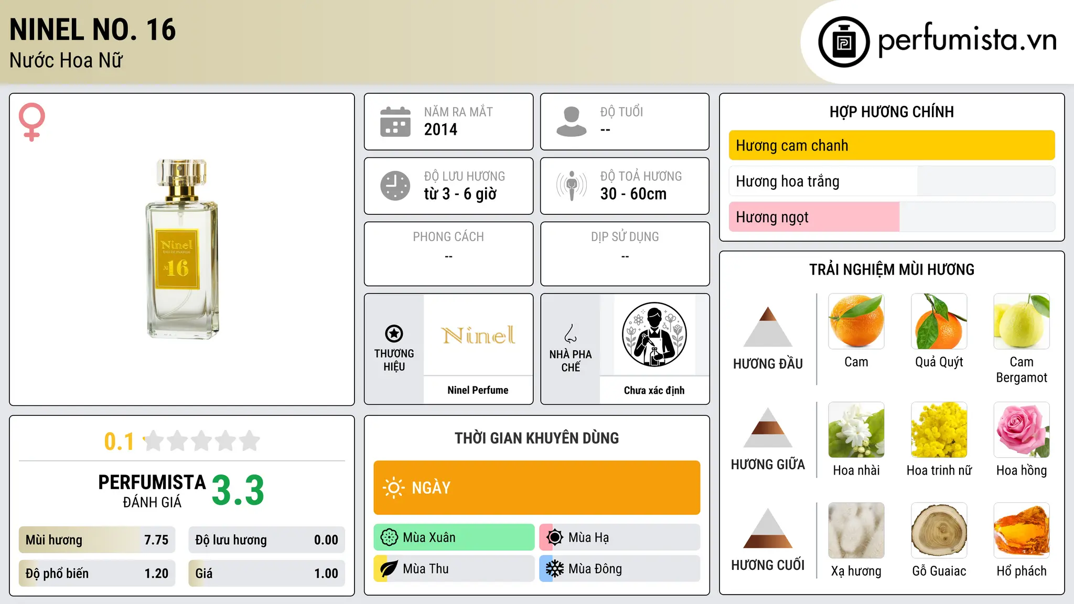Select the Xạ hương musk note image
The width and height of the screenshot is (1074, 604).
(856, 531)
